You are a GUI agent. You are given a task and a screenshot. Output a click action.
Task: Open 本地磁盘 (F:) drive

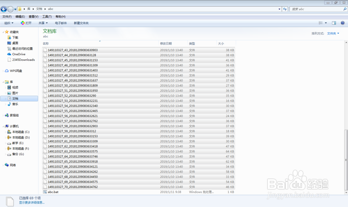coord(21,149)
